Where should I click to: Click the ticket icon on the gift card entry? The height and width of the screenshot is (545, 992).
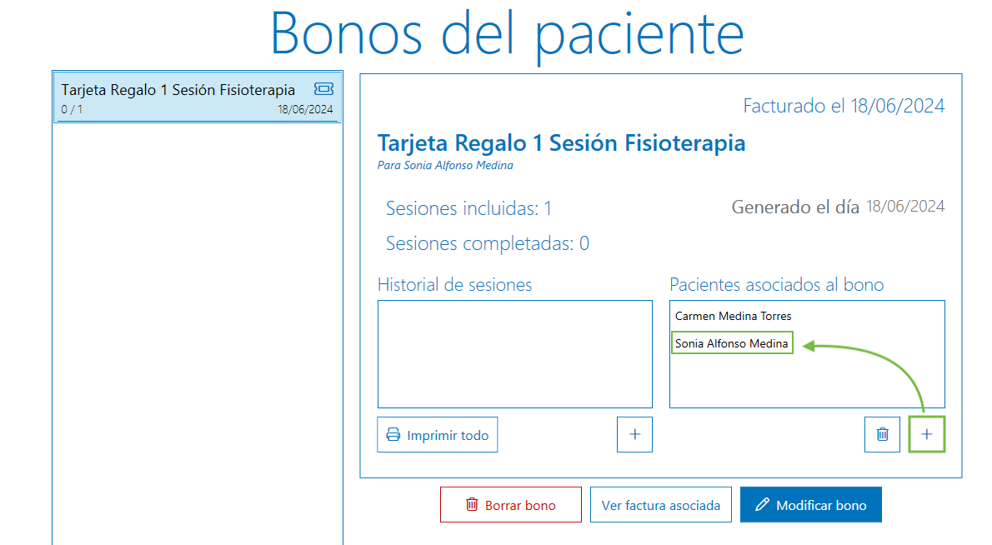coord(323,89)
